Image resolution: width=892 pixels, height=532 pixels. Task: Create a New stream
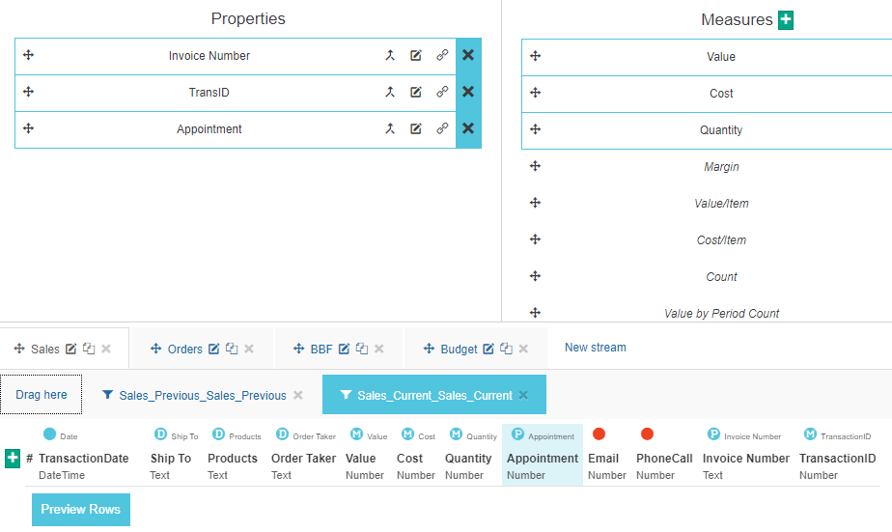point(595,348)
